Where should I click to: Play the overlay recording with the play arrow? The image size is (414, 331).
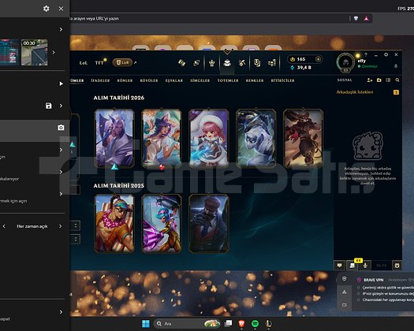point(62,84)
